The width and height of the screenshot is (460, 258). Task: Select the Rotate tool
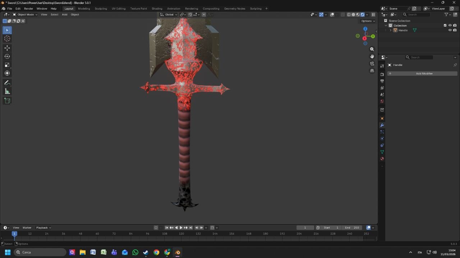pos(7,56)
